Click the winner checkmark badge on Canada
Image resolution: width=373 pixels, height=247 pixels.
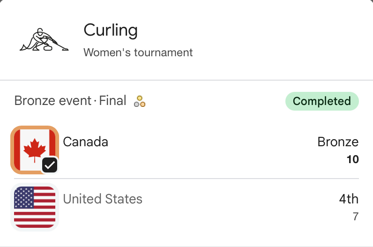[50, 165]
